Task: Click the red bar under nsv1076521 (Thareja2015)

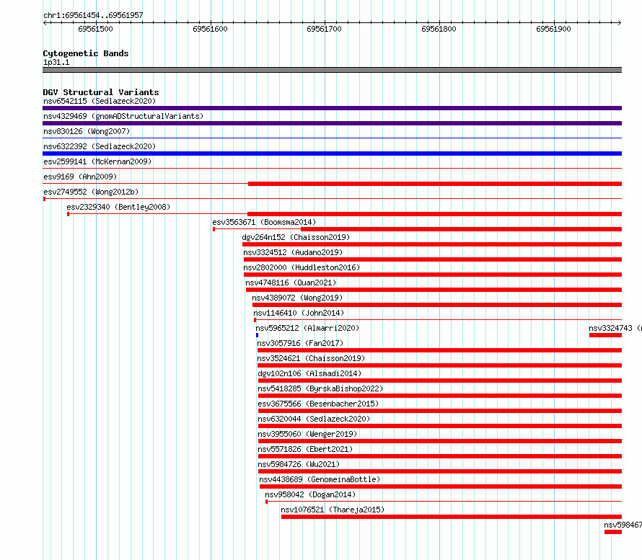Action: coord(452,517)
